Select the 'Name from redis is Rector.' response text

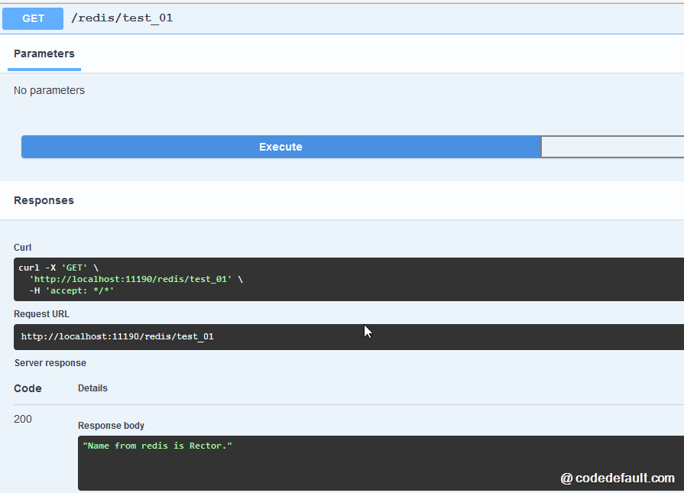[x=157, y=446]
